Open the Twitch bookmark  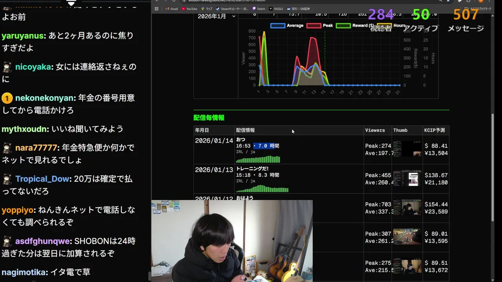click(x=258, y=9)
